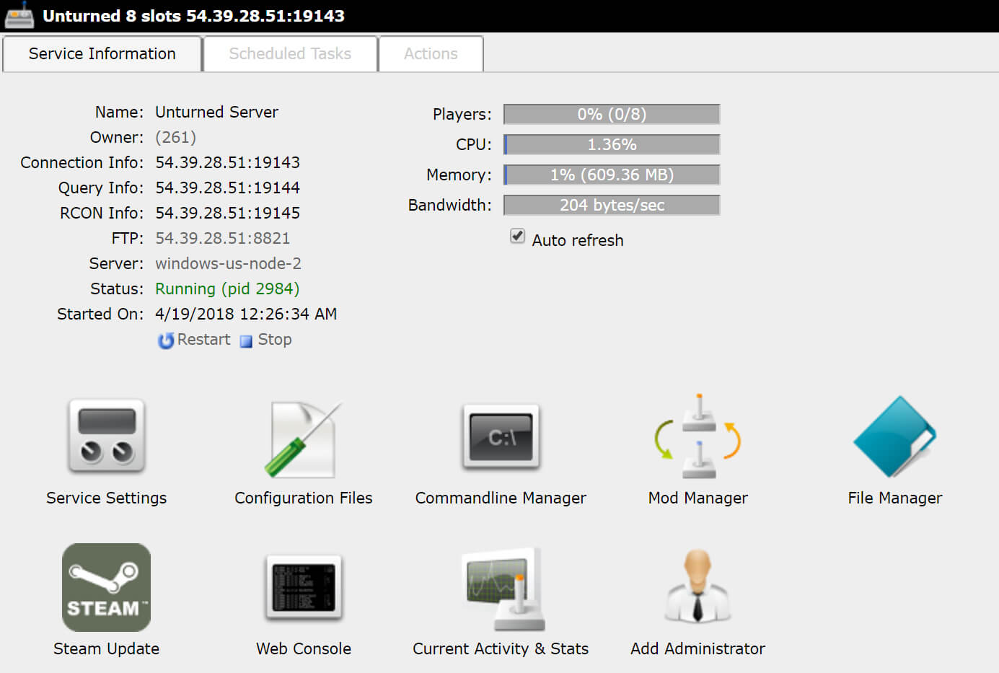Open the Service Settings icon
999x673 pixels.
pyautogui.click(x=106, y=436)
